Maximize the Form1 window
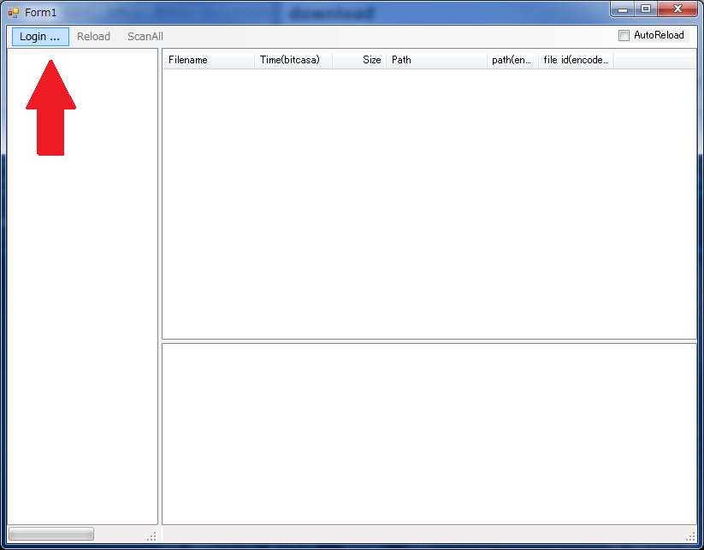 click(646, 9)
